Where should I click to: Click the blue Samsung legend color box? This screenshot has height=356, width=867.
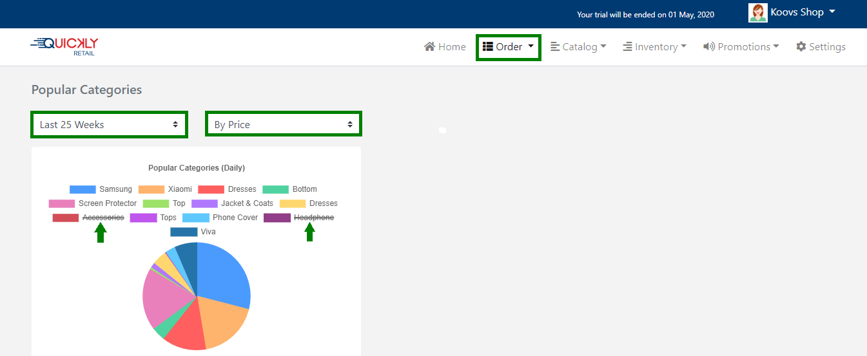83,189
